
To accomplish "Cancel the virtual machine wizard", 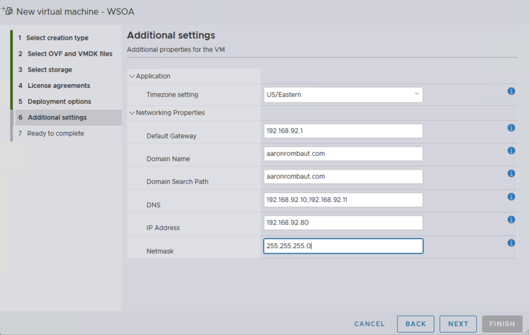I will (369, 324).
